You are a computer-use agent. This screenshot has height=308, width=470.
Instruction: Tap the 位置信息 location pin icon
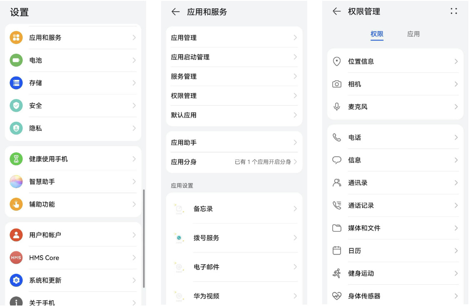tap(337, 62)
